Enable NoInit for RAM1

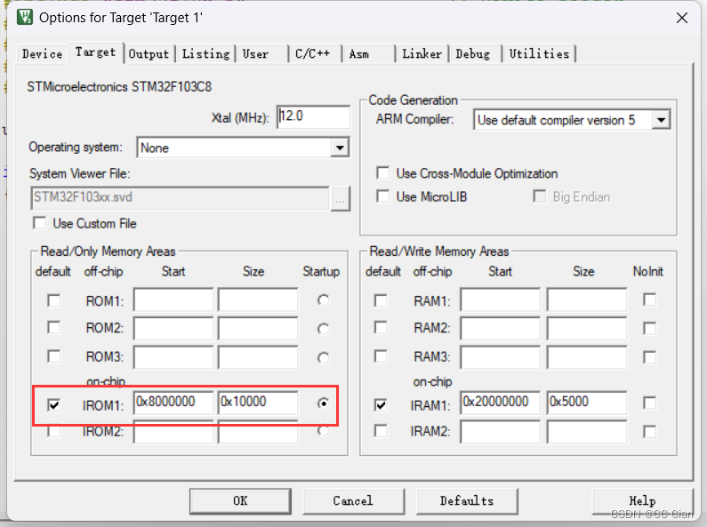pyautogui.click(x=650, y=299)
